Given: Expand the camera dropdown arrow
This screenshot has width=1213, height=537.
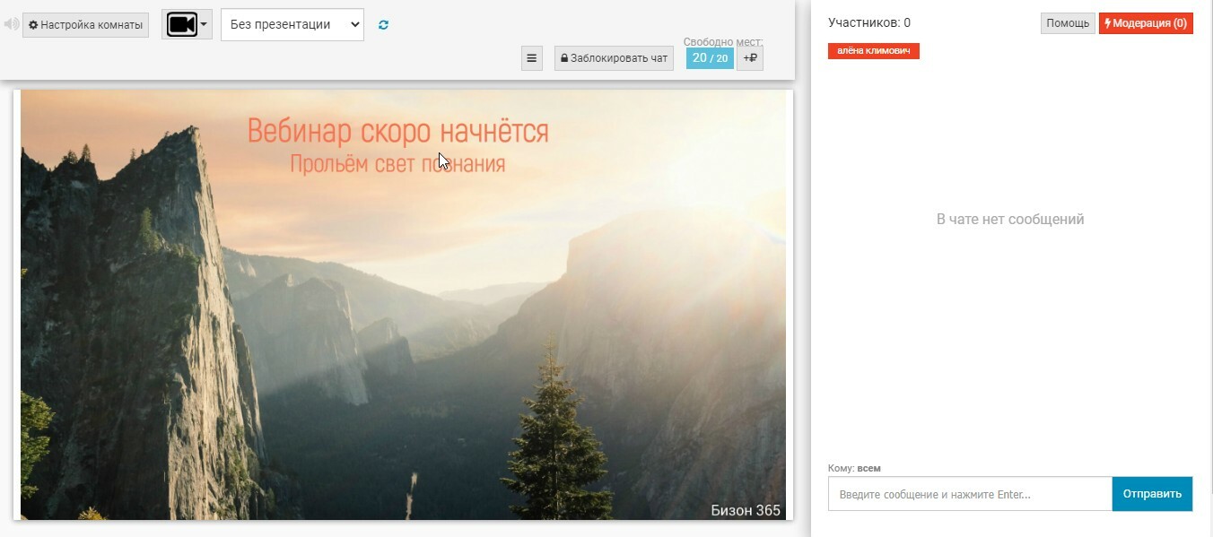Looking at the screenshot, I should 204,25.
